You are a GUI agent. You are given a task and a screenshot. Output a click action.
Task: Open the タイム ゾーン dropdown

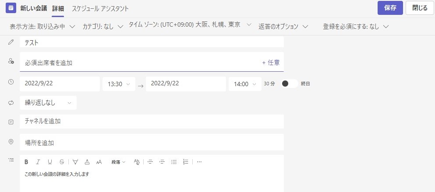190,25
